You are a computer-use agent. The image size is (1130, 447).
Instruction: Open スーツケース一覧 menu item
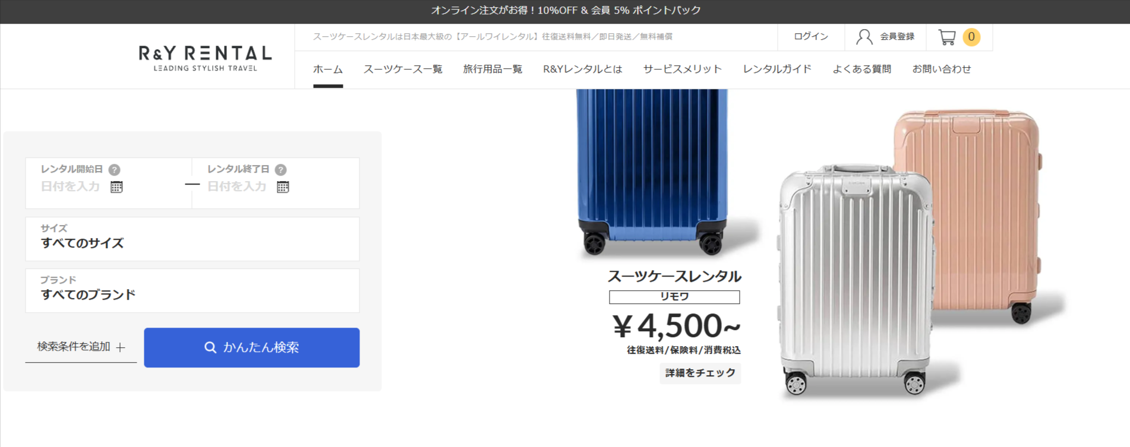(403, 69)
